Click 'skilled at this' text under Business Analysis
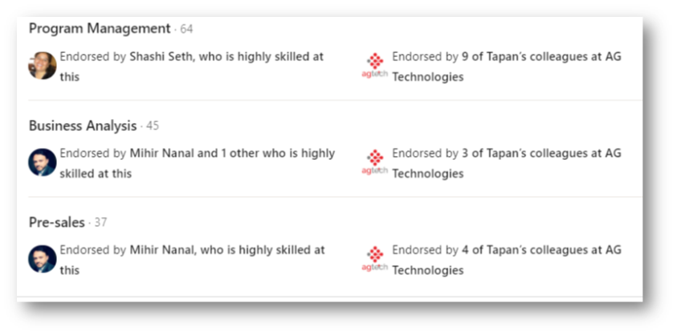 click(96, 174)
